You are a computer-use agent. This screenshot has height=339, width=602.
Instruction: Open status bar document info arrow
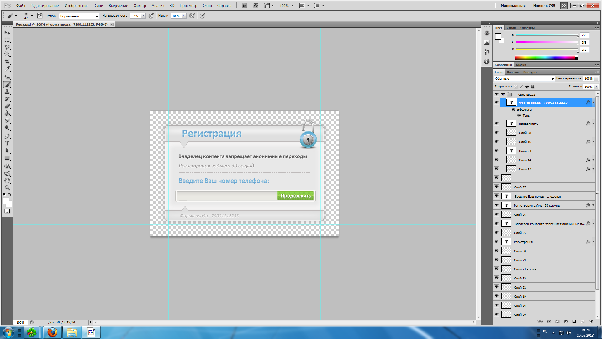(91, 322)
